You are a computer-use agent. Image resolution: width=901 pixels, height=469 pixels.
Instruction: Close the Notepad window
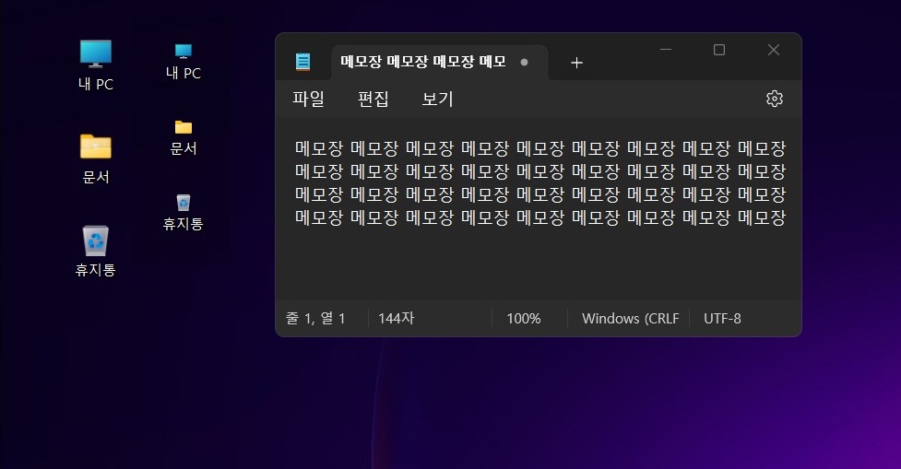[774, 50]
